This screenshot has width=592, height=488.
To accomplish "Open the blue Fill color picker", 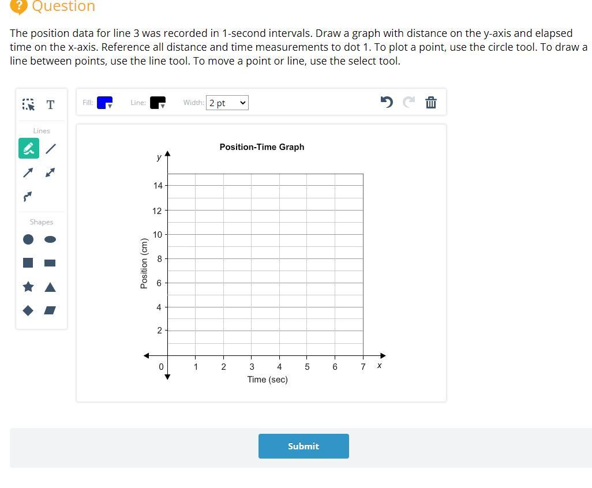I will tap(104, 103).
